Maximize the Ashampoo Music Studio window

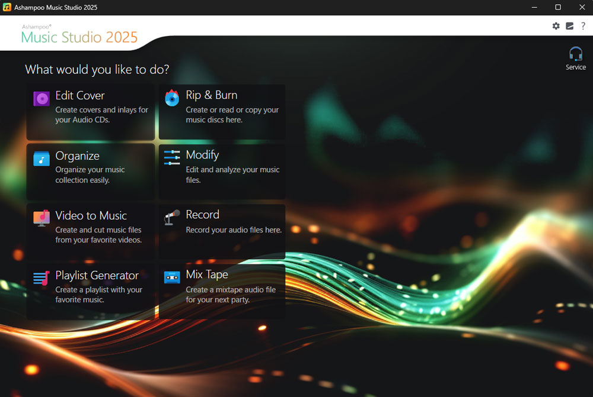pos(558,7)
